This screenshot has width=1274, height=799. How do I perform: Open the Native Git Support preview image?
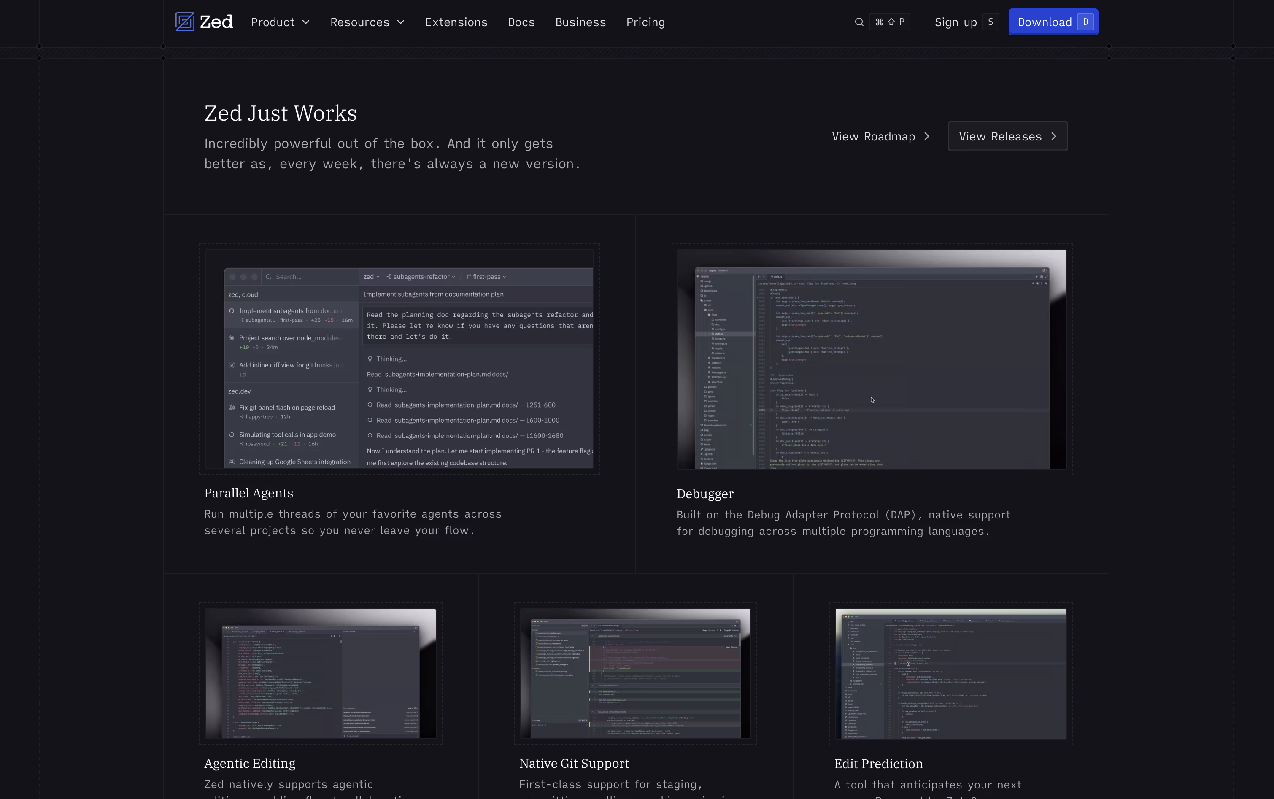(x=635, y=674)
